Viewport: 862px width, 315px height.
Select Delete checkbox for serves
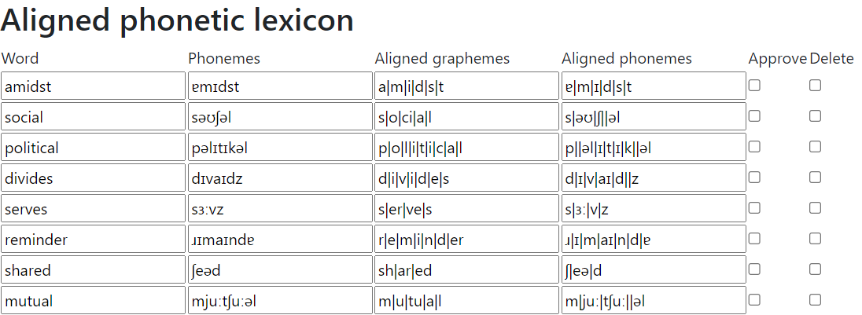tap(815, 208)
